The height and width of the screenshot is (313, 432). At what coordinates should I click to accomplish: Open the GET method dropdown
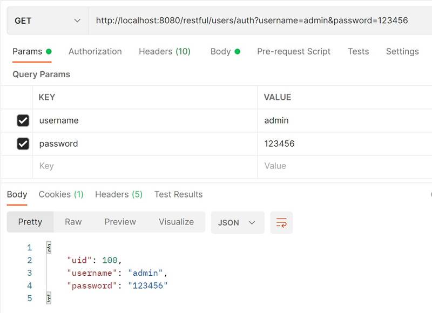pyautogui.click(x=47, y=21)
